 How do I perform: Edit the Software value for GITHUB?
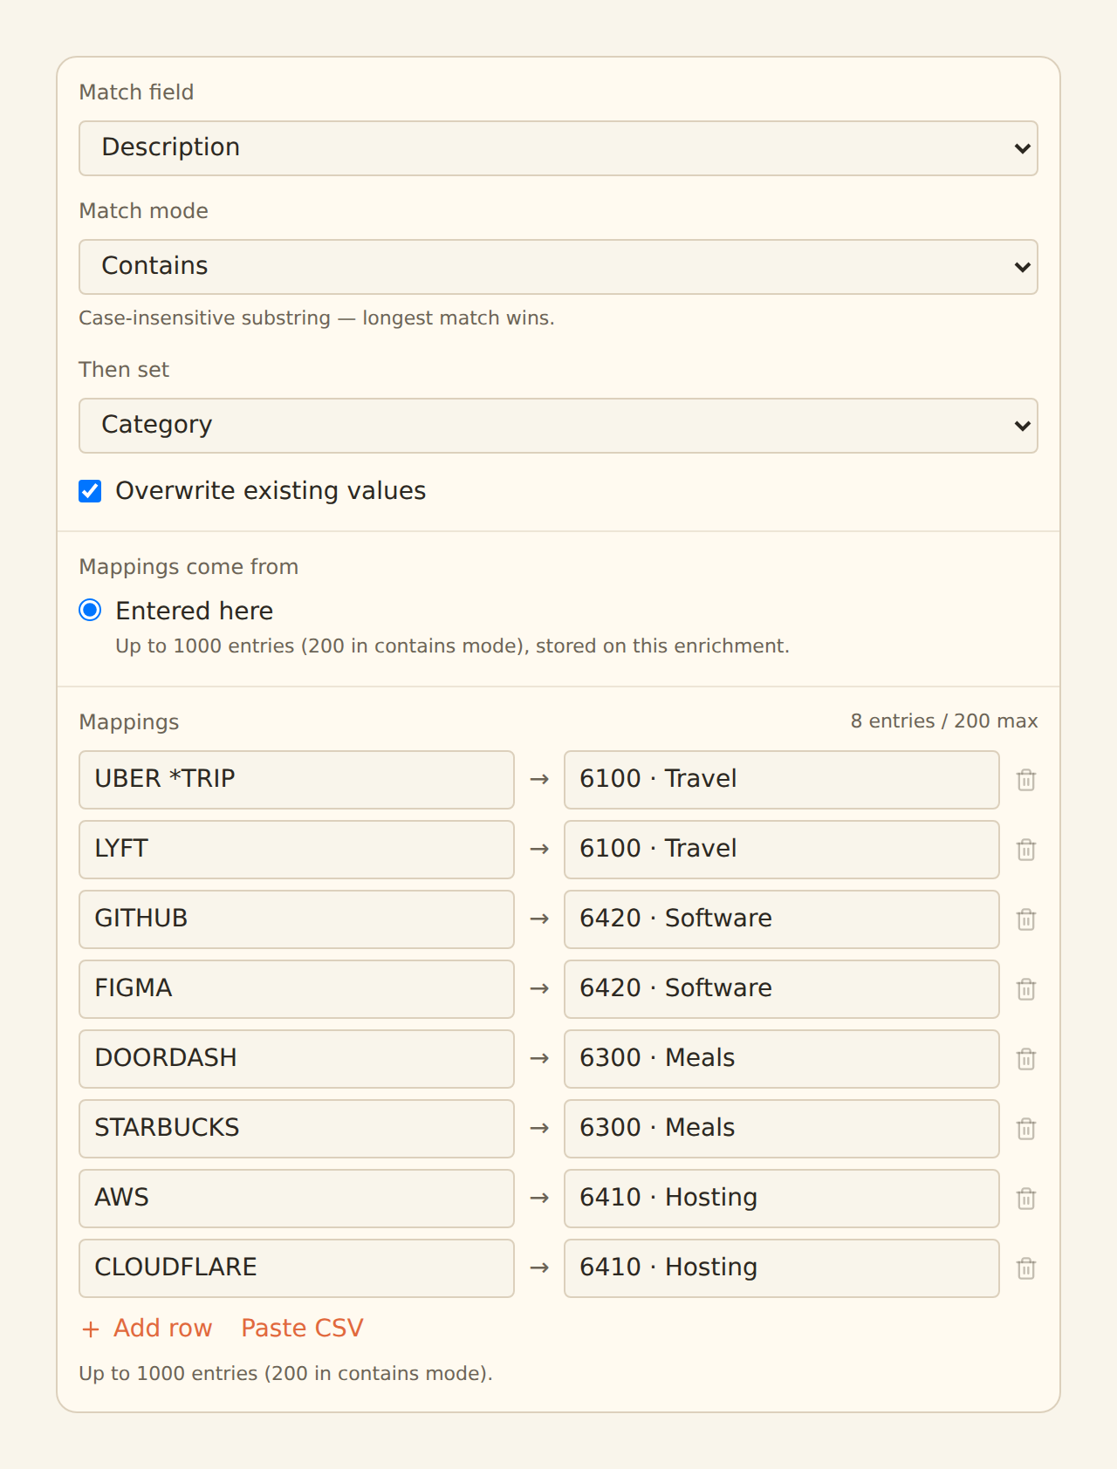pyautogui.click(x=782, y=919)
